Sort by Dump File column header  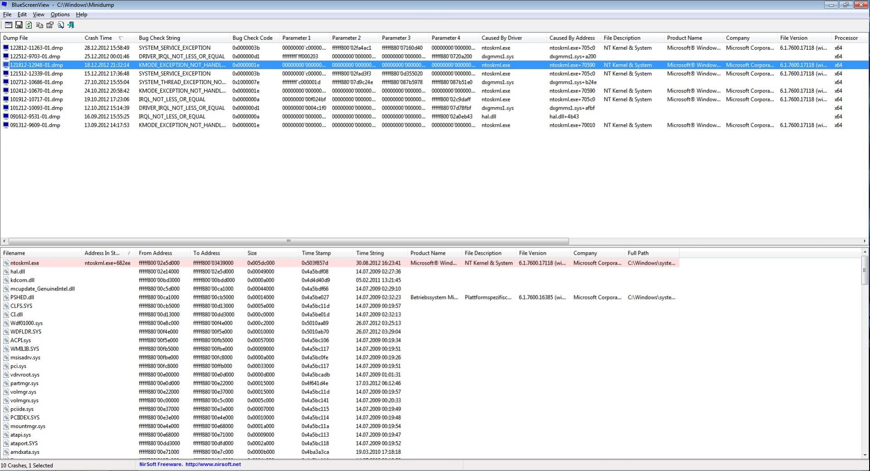(41, 38)
